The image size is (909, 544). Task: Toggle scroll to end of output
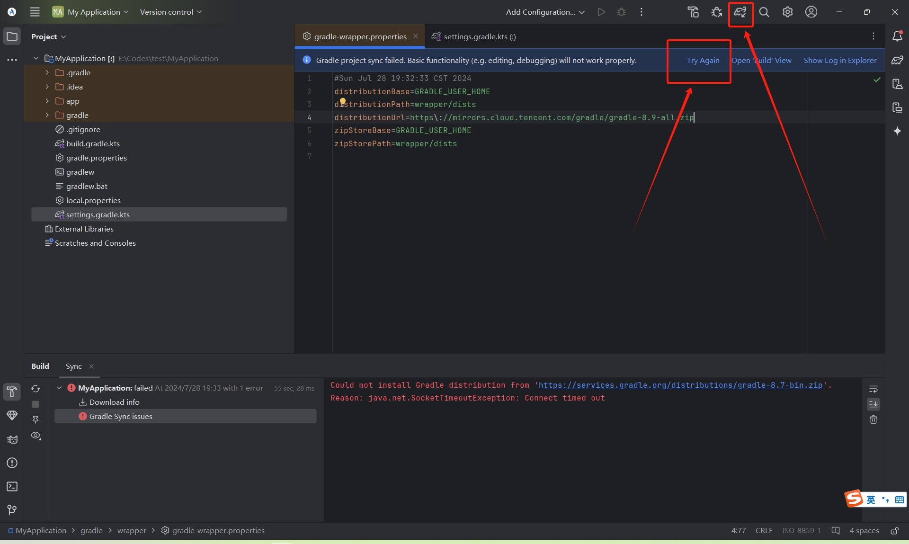coord(873,404)
